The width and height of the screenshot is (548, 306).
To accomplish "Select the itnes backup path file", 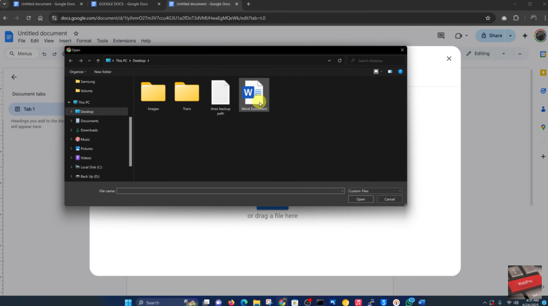I will point(221,97).
